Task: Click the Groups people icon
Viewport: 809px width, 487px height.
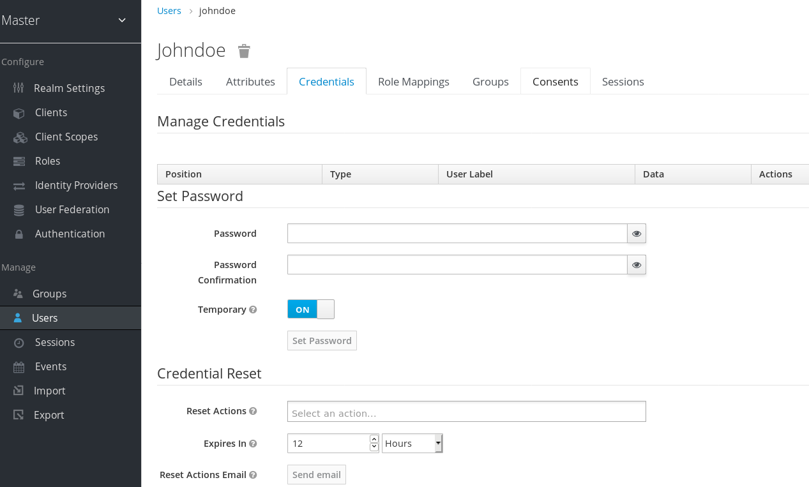Action: (18, 294)
